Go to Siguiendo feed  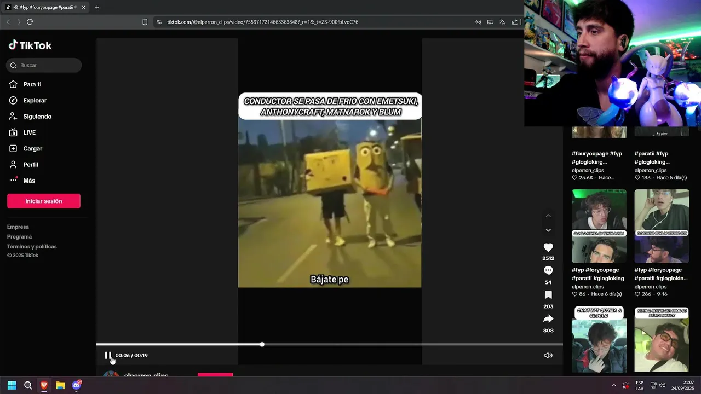37,117
